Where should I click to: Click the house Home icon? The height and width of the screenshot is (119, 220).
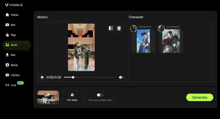tap(7, 15)
